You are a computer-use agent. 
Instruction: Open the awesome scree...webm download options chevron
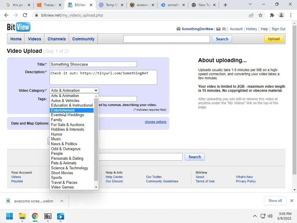coord(62,201)
